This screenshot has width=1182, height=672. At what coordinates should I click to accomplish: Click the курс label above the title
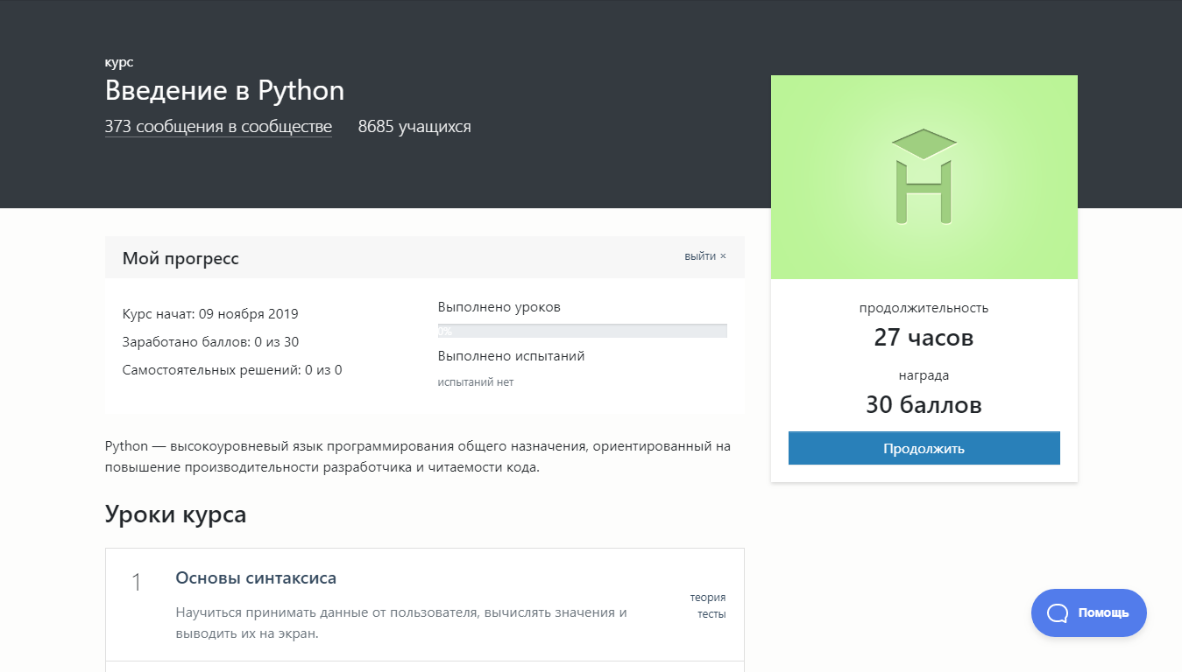[118, 61]
